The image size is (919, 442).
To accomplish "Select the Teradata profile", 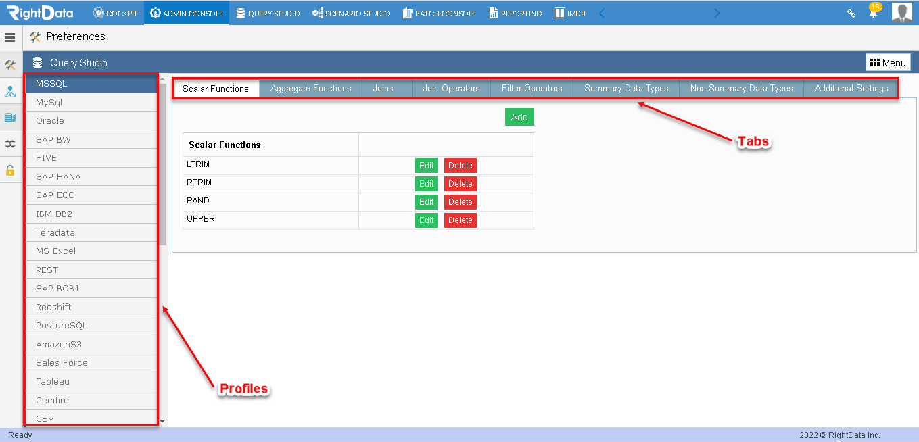I will pos(91,232).
